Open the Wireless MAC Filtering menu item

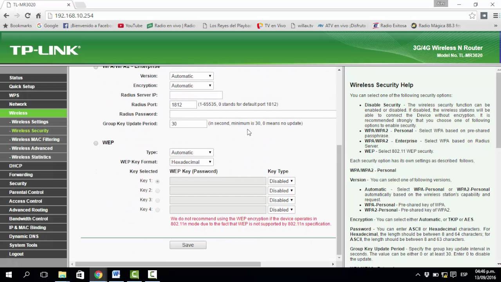[34, 139]
